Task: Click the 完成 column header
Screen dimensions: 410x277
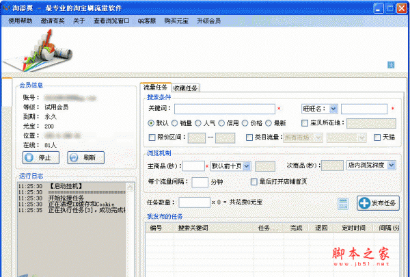Action: click(x=296, y=228)
